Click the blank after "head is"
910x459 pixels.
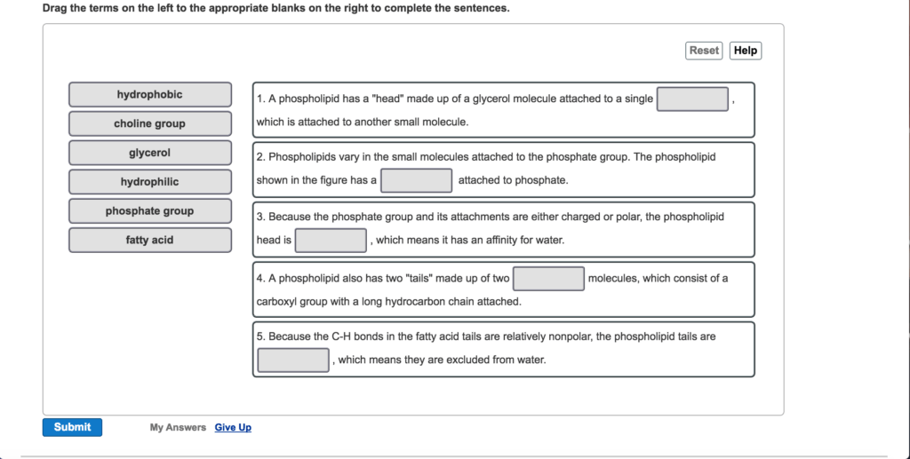[x=331, y=240]
